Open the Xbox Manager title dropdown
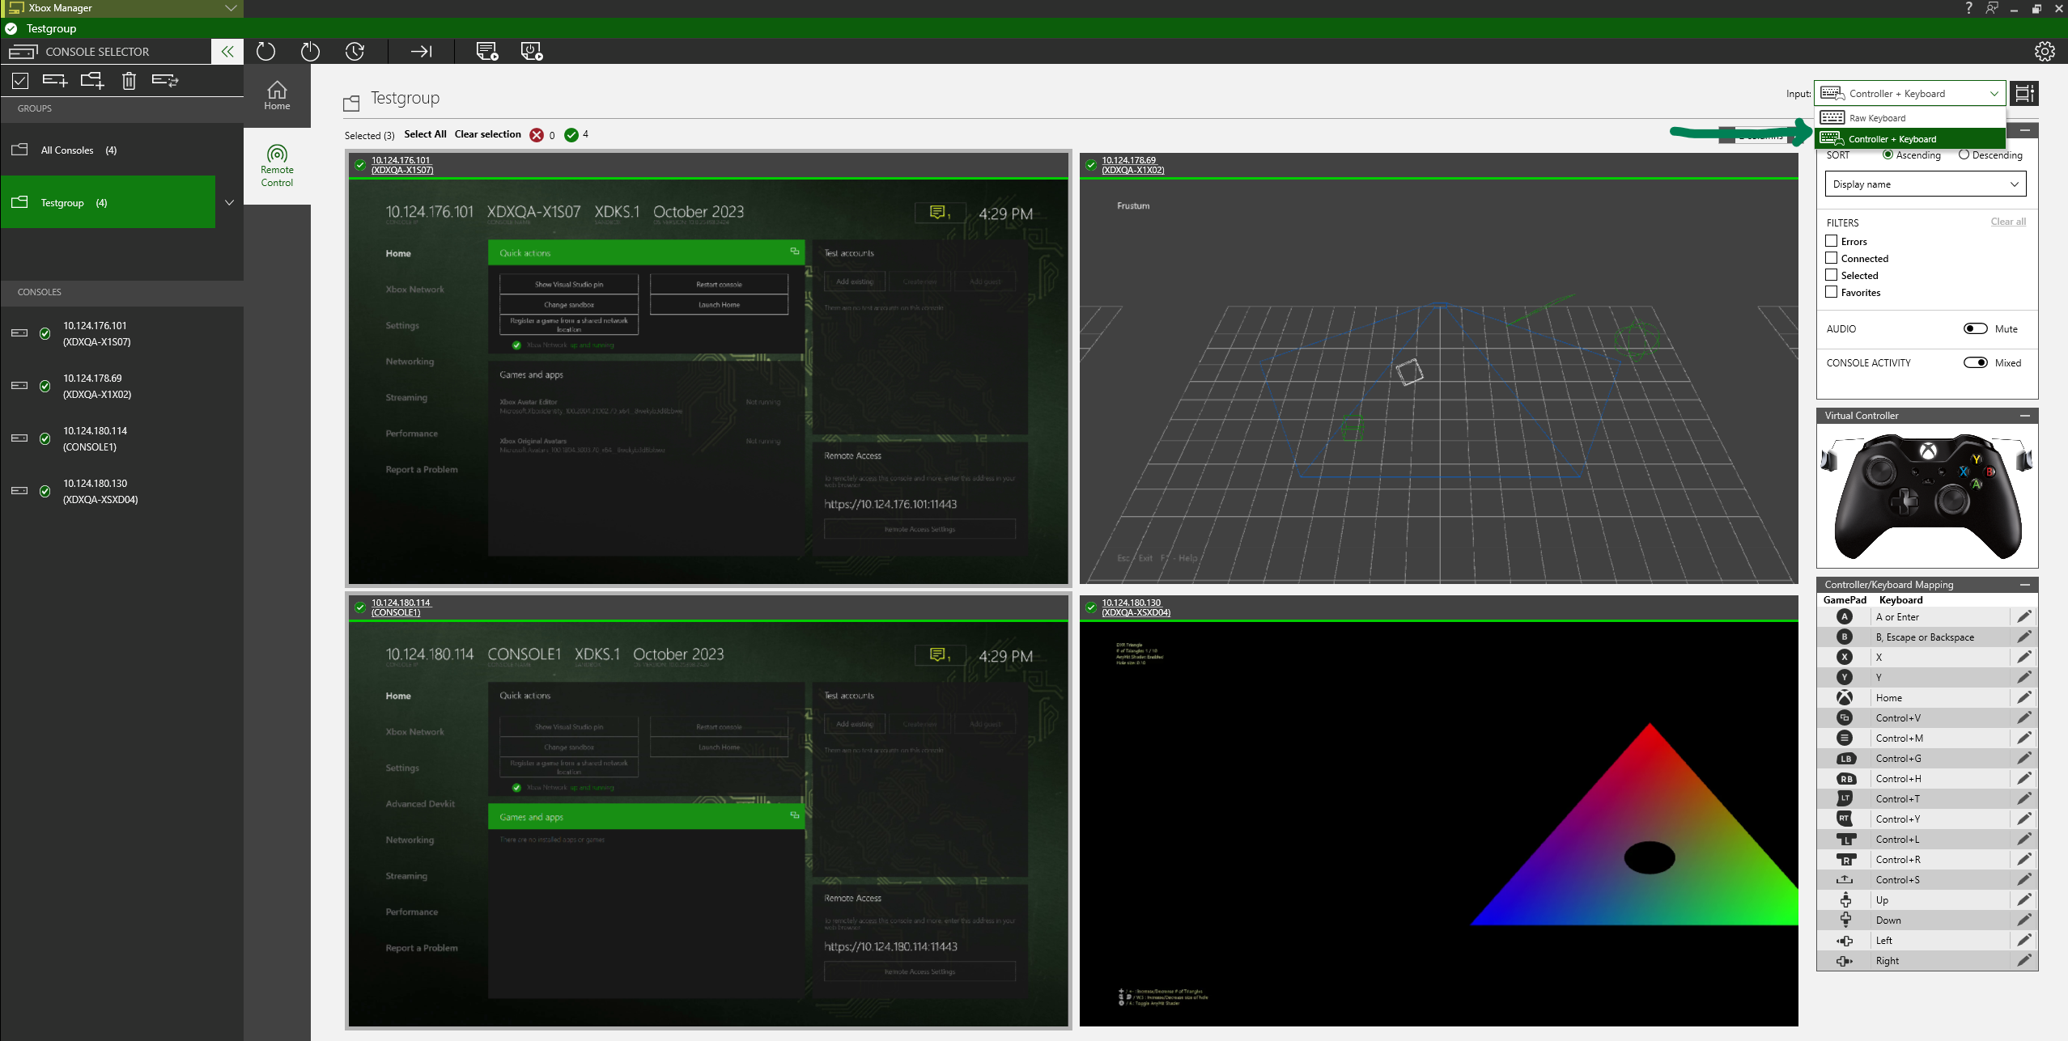 (x=231, y=8)
